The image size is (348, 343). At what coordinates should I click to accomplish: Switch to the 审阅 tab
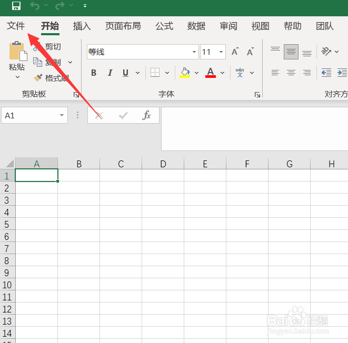coord(228,26)
